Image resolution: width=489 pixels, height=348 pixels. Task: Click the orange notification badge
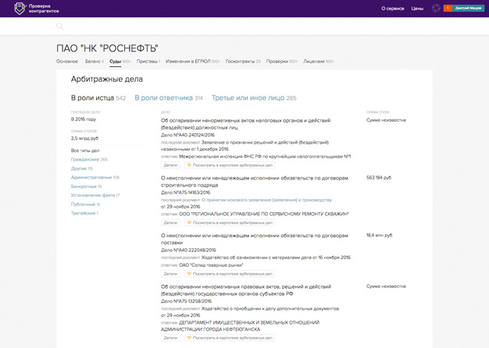point(448,9)
